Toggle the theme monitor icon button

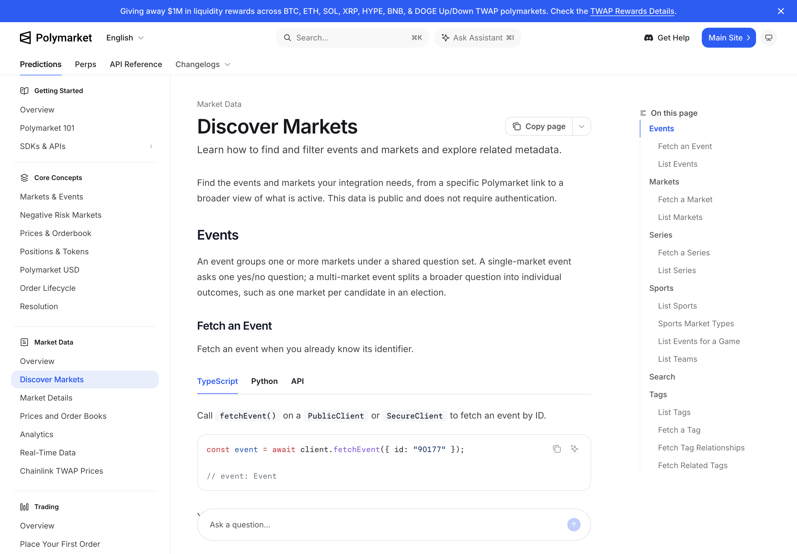[x=768, y=38]
